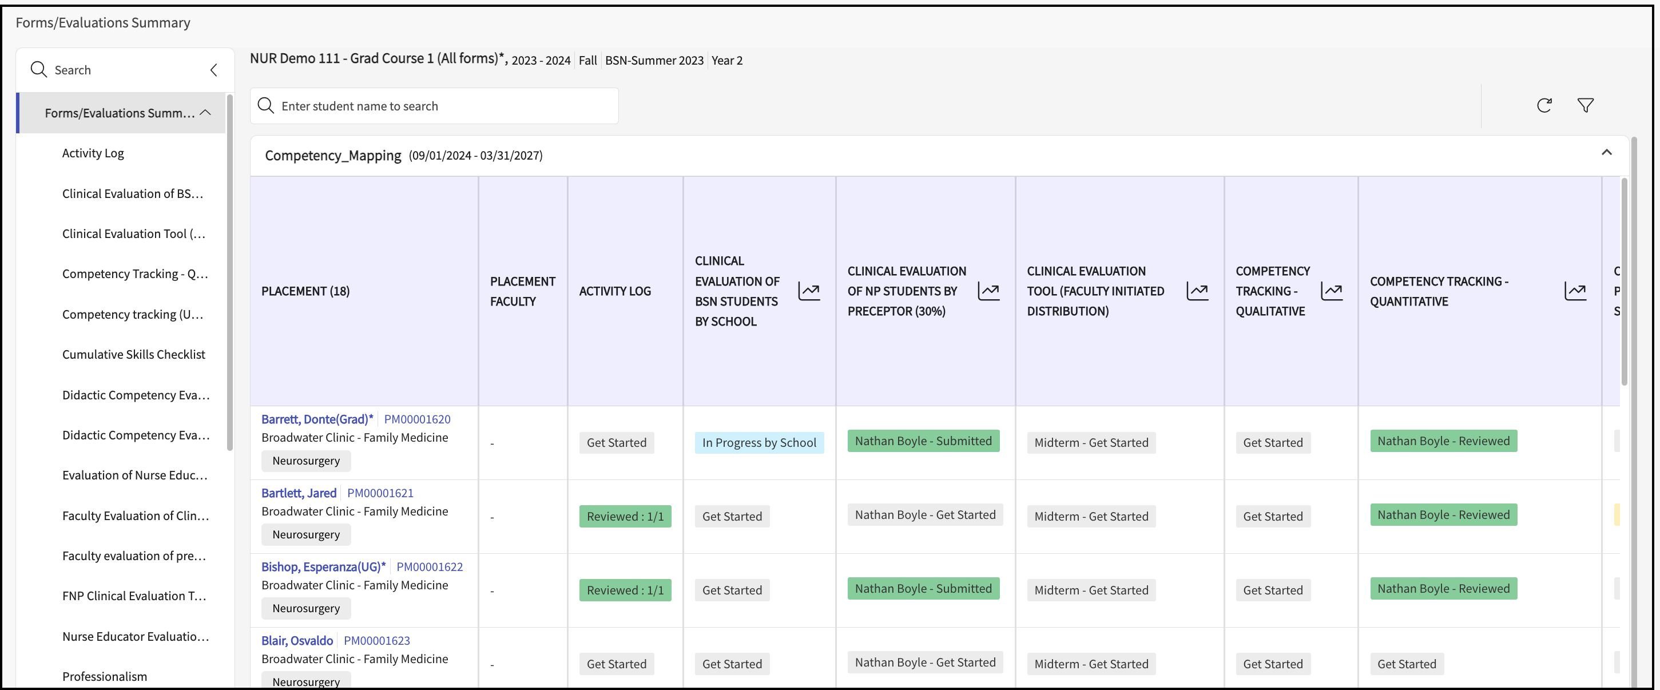The height and width of the screenshot is (690, 1660).
Task: Open Cumulative Skills Checklist sidebar item
Action: [x=133, y=354]
